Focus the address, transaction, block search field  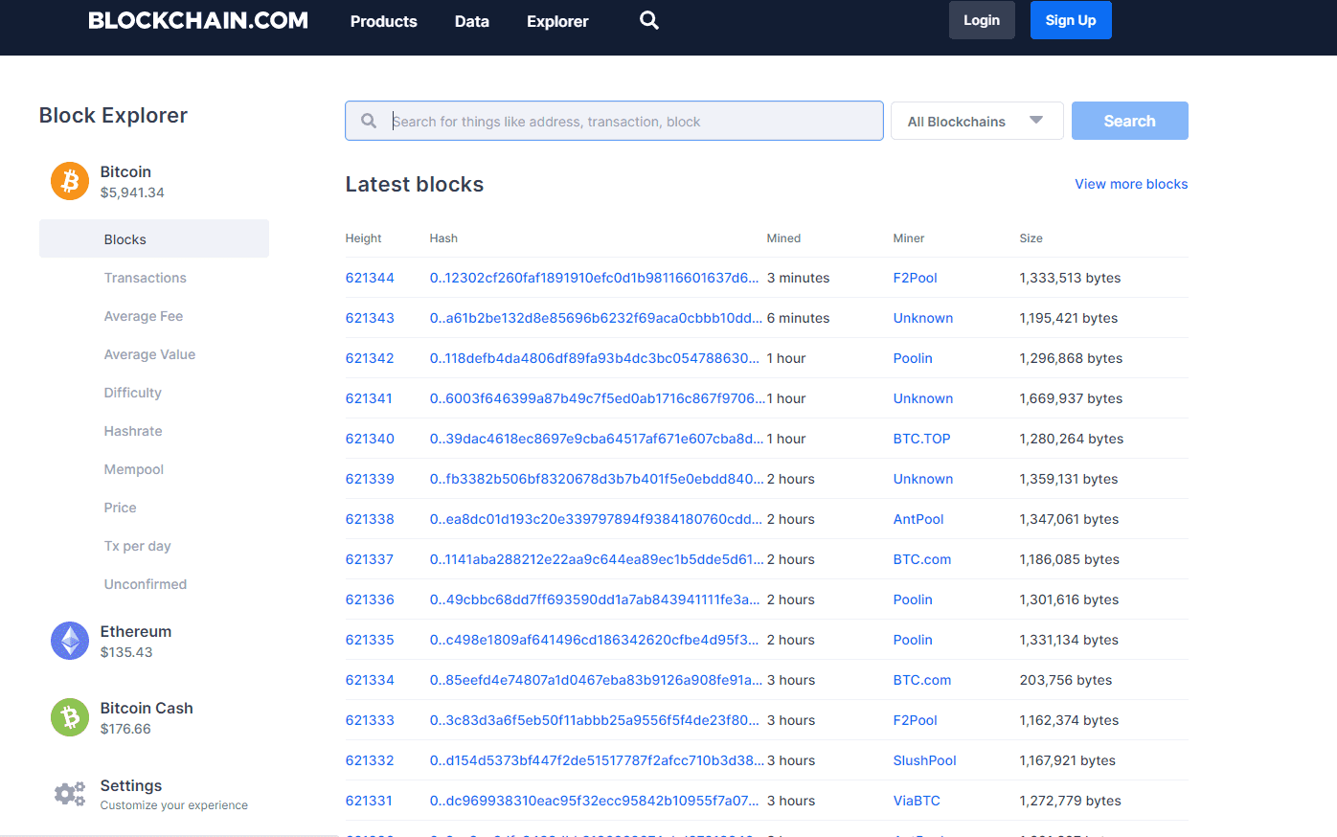[x=614, y=121]
